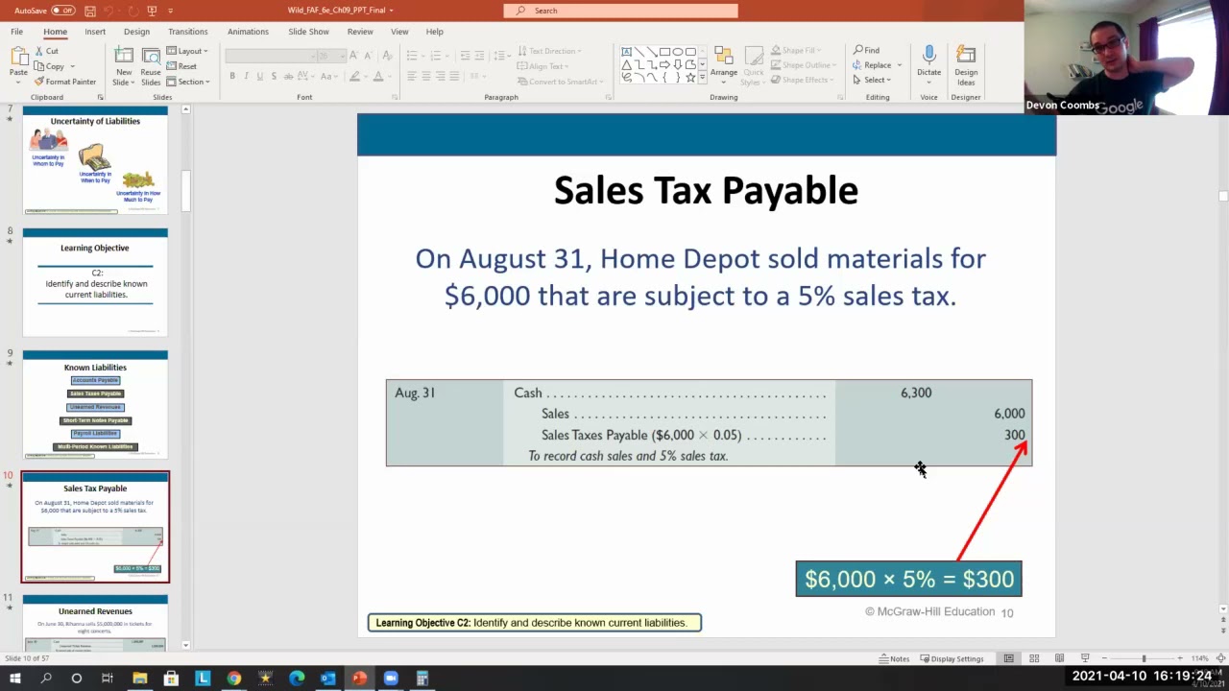Open File Explorer from the taskbar
Viewport: 1229px width, 691px height.
pos(139,679)
